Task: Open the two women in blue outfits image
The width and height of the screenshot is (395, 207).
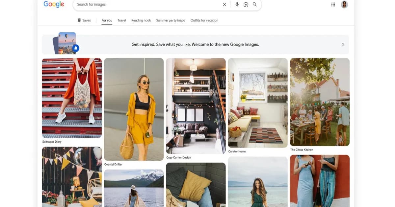Action: (x=320, y=181)
